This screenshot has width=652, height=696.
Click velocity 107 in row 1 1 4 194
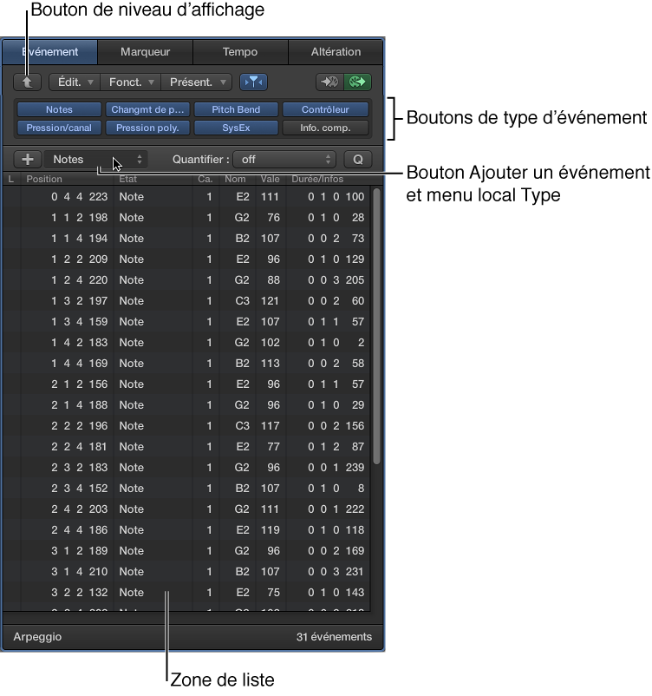[x=271, y=239]
